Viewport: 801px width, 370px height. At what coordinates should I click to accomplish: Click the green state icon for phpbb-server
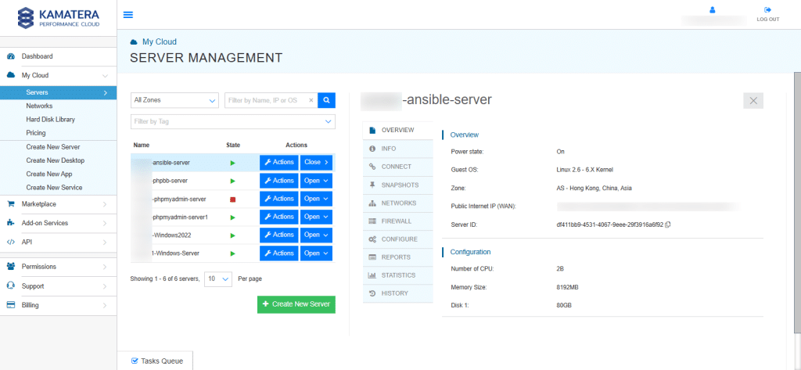pyautogui.click(x=233, y=181)
